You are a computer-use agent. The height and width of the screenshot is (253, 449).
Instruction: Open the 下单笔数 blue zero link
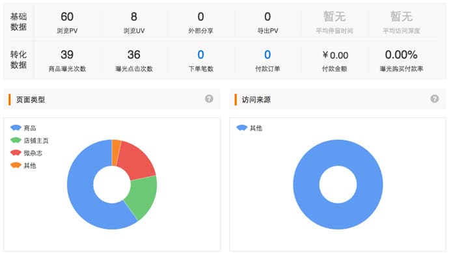[200, 55]
